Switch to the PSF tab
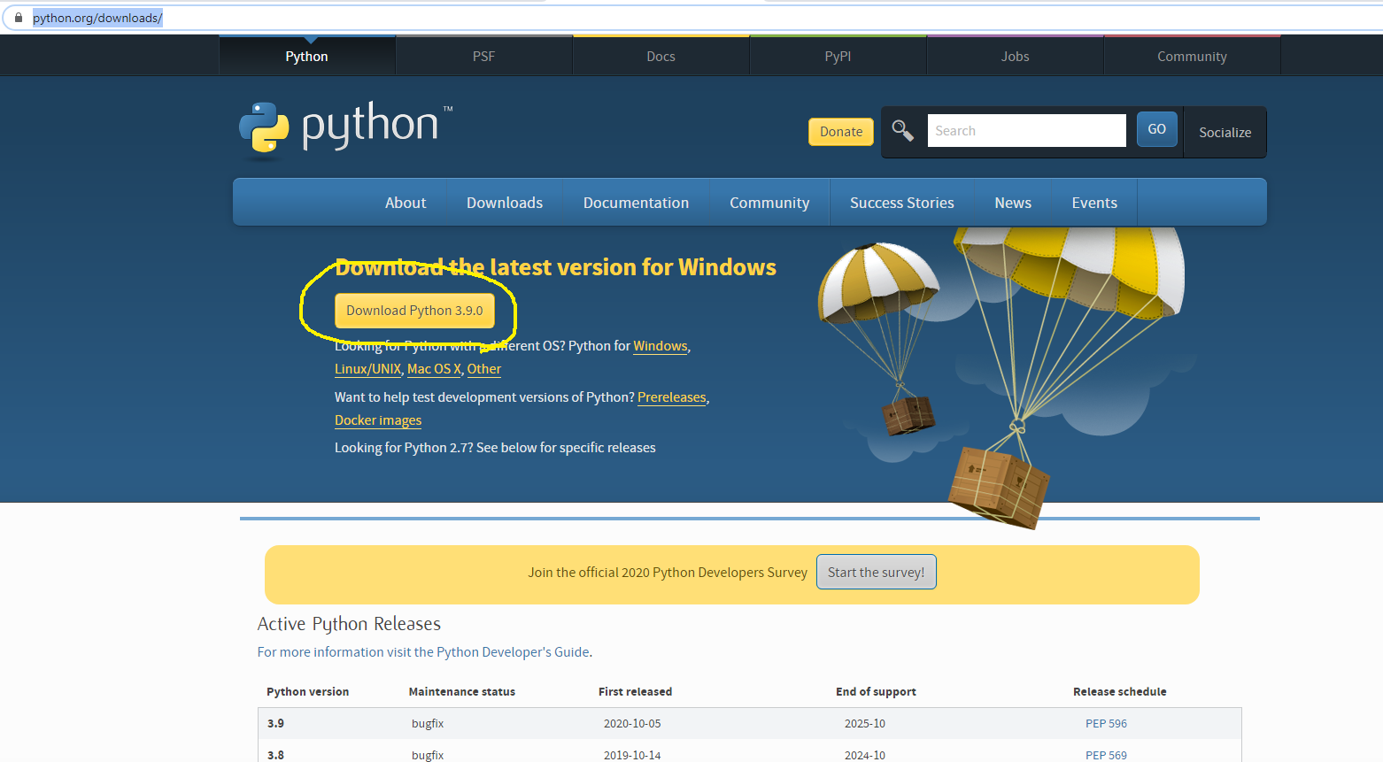Image resolution: width=1383 pixels, height=762 pixels. tap(483, 56)
